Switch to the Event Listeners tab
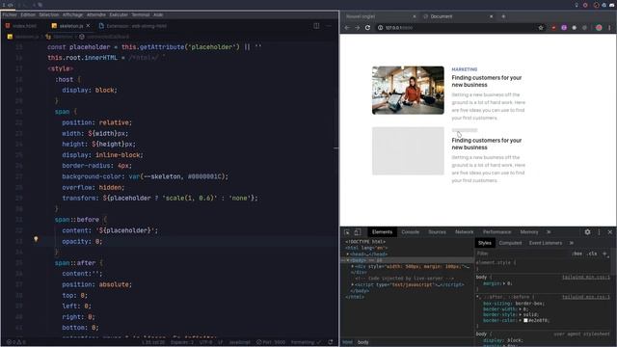This screenshot has height=347, width=617. tap(545, 243)
